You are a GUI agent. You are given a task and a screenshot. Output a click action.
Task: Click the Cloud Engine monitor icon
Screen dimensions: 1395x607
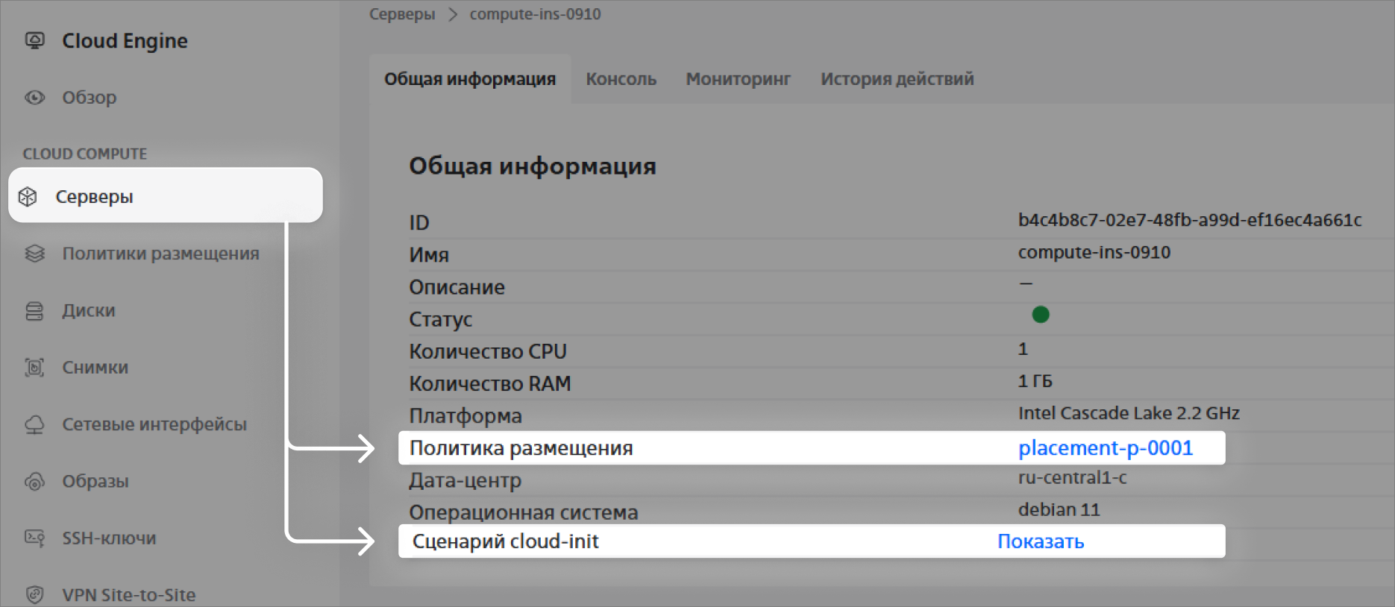pyautogui.click(x=35, y=40)
